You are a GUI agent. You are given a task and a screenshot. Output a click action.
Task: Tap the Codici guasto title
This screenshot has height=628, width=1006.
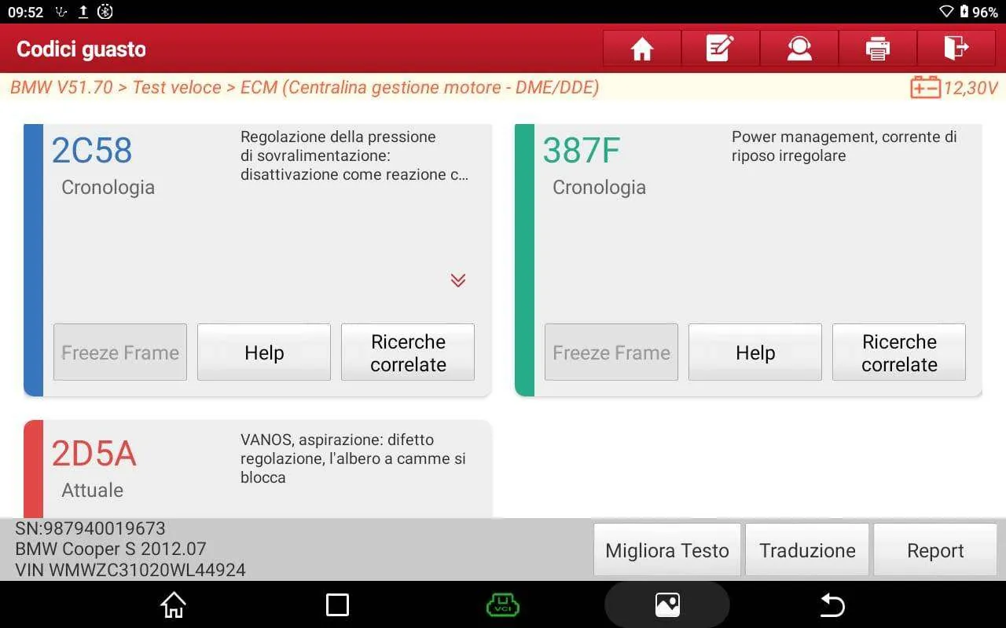pos(81,49)
